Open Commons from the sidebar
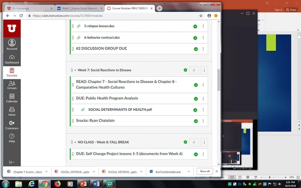 [x=11, y=125]
